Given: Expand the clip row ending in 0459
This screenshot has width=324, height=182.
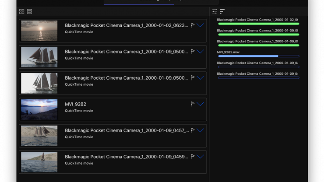Looking at the screenshot, I should point(201,157).
